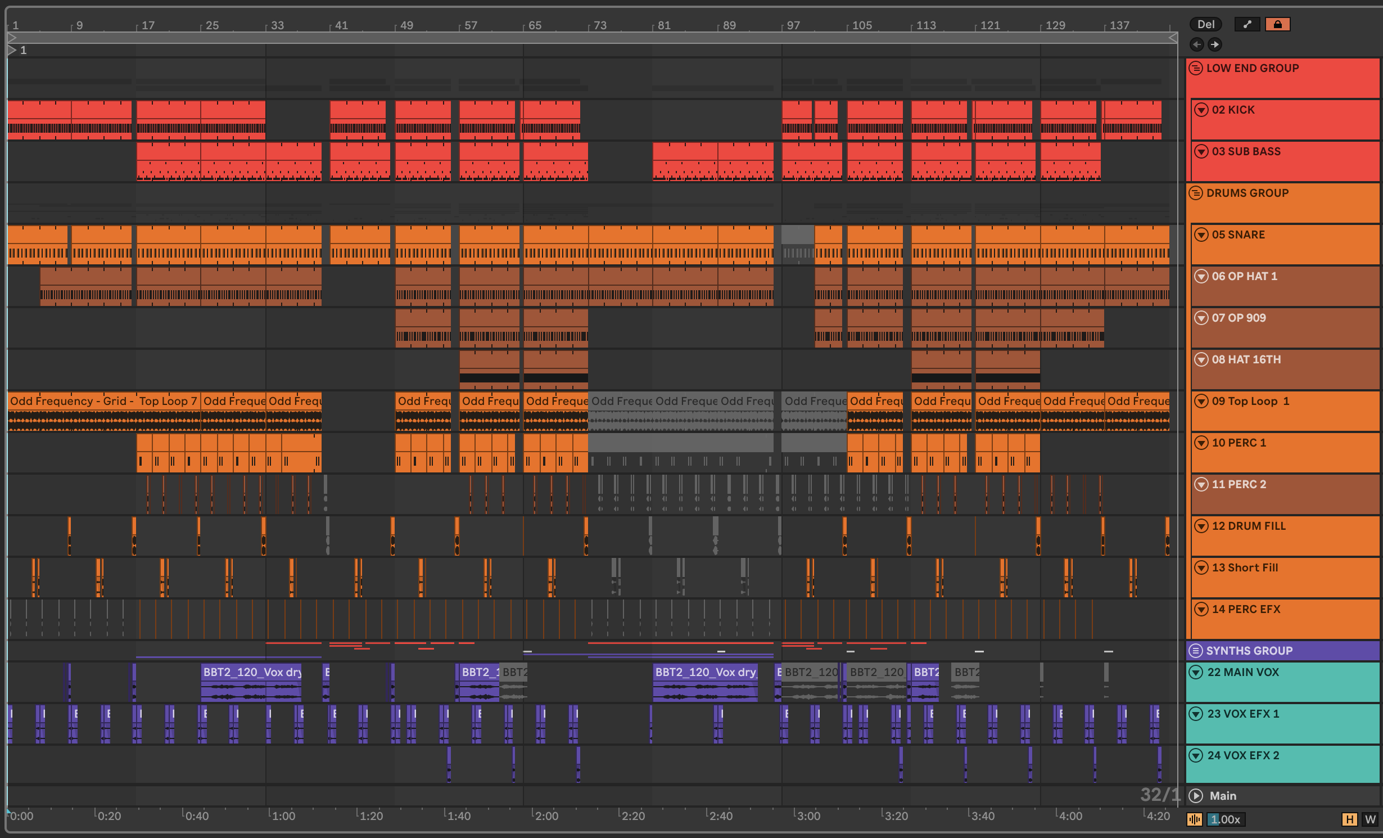
Task: Fold the LOW END GROUP icon
Action: pyautogui.click(x=1196, y=68)
